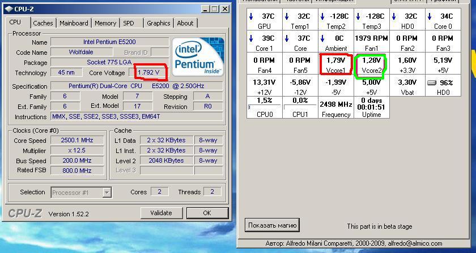Click the Core Voltage value 1.792 V
The height and width of the screenshot is (253, 476).
pos(148,73)
